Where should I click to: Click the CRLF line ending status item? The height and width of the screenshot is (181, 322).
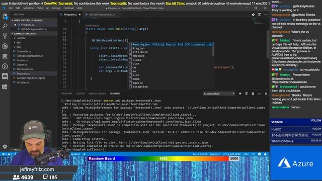pyautogui.click(x=246, y=154)
